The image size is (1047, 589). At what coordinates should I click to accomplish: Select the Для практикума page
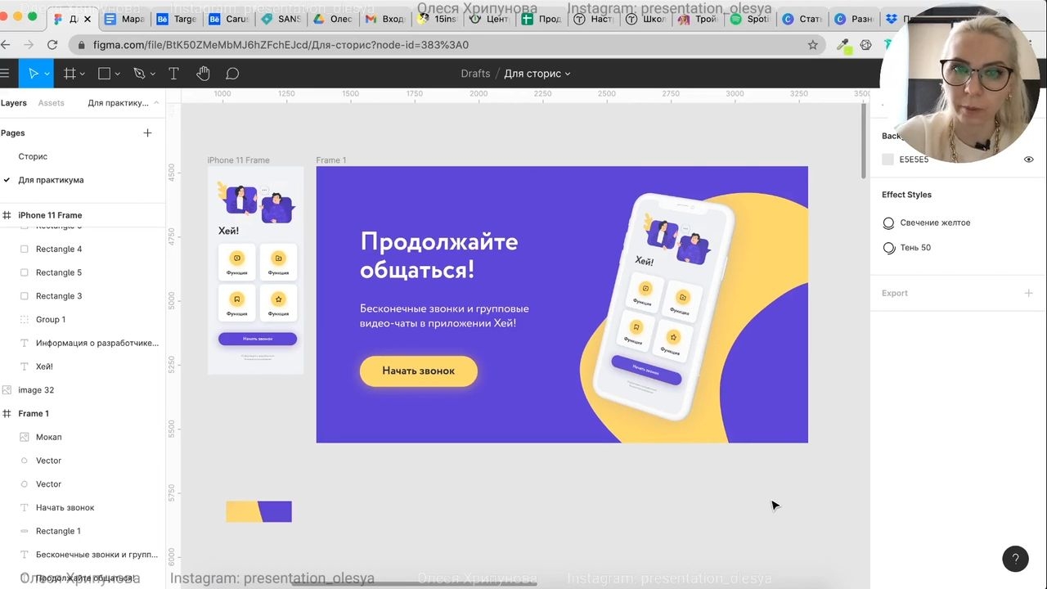(x=51, y=180)
